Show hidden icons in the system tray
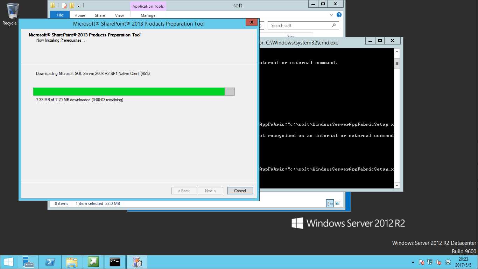The image size is (478, 269). [413, 262]
